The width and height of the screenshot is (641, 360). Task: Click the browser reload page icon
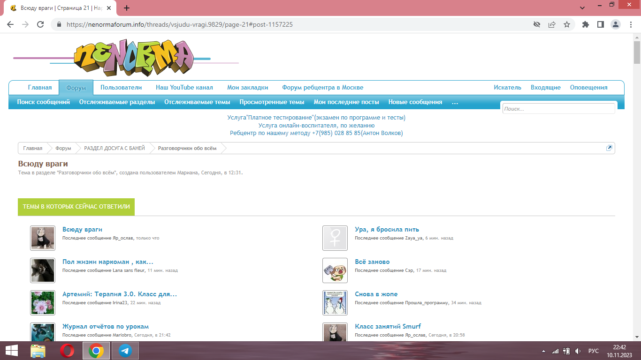40,24
